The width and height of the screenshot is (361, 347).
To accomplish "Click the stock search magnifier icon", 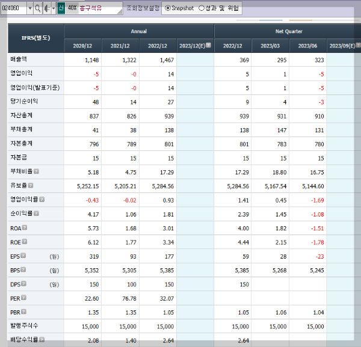I will click(38, 8).
